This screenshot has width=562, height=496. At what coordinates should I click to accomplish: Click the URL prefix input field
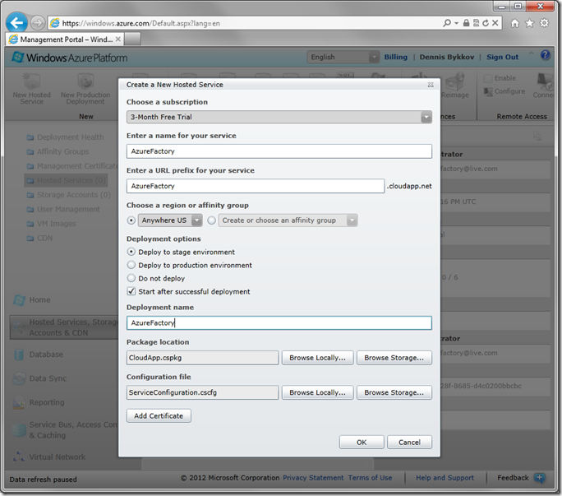coord(256,186)
